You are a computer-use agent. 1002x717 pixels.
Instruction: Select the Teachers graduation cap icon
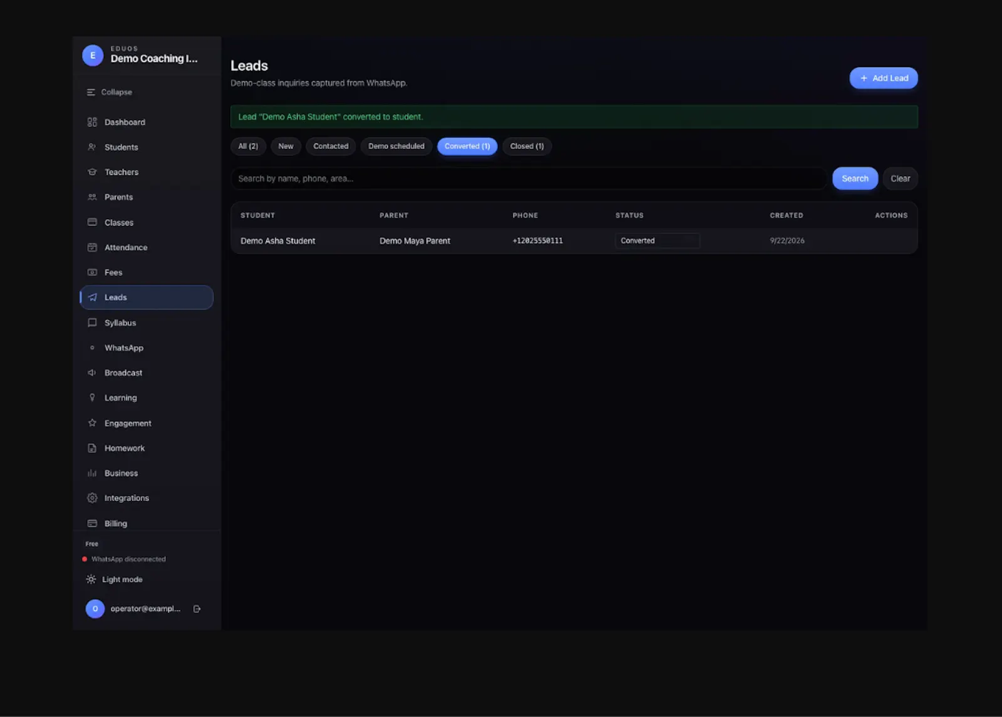pyautogui.click(x=92, y=172)
